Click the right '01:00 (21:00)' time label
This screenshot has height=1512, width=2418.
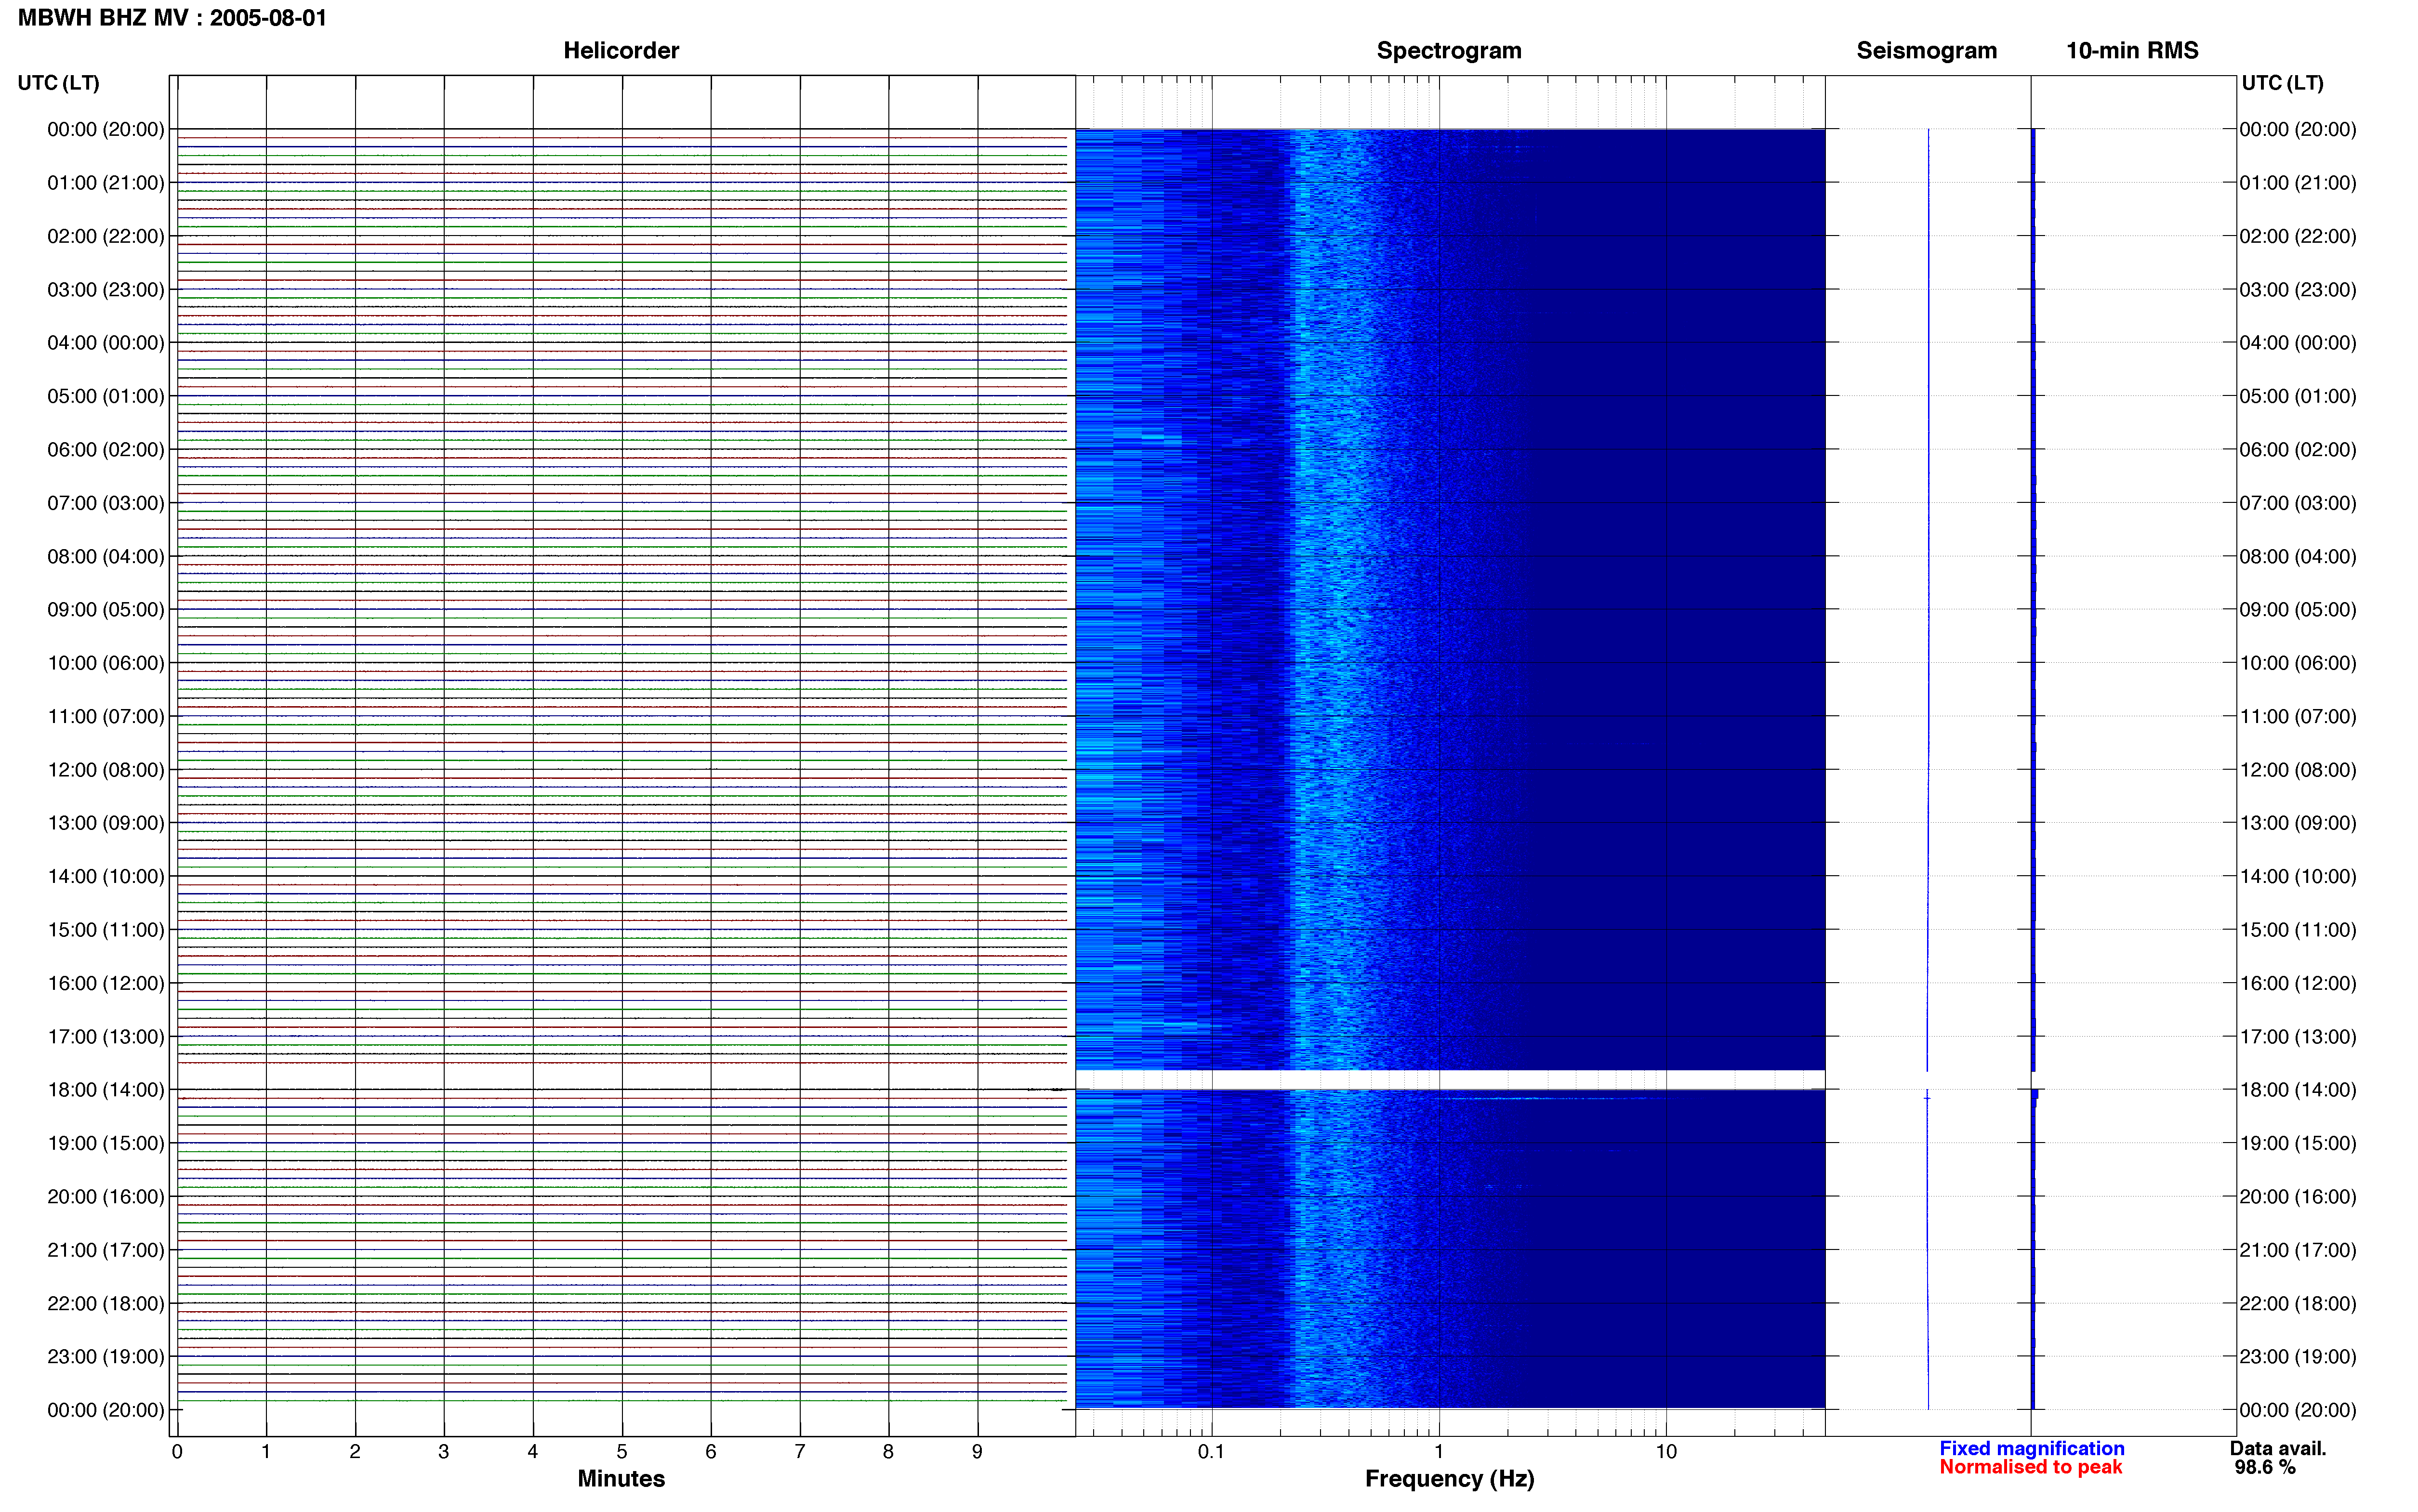pos(2298,183)
